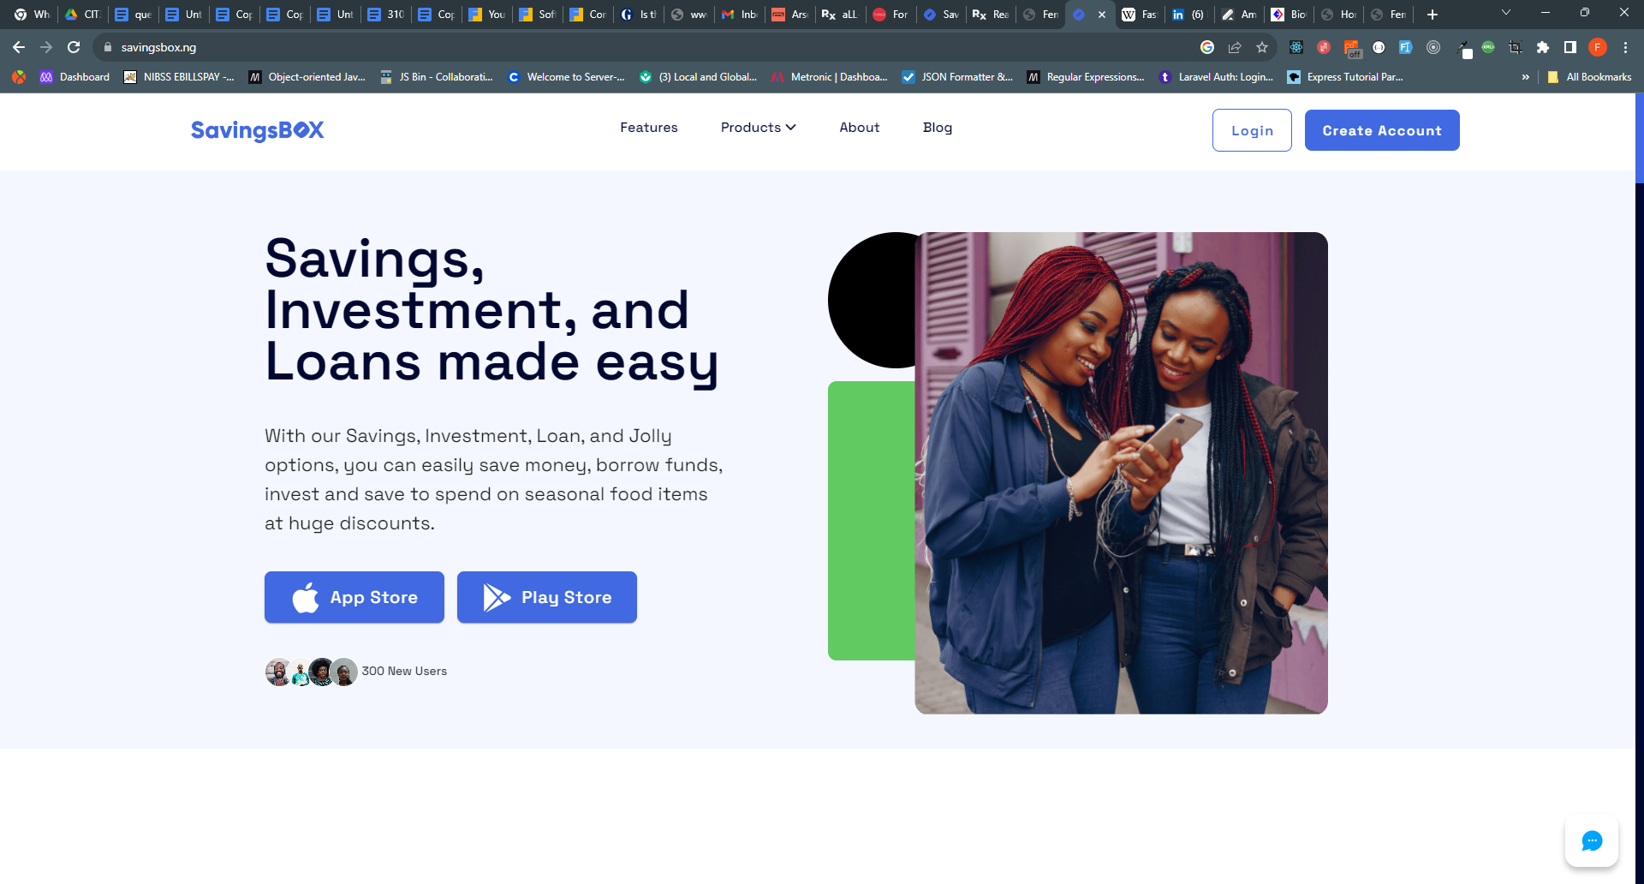Open the Blog nav link
Screen dimensions: 1644x884
[x=937, y=128]
